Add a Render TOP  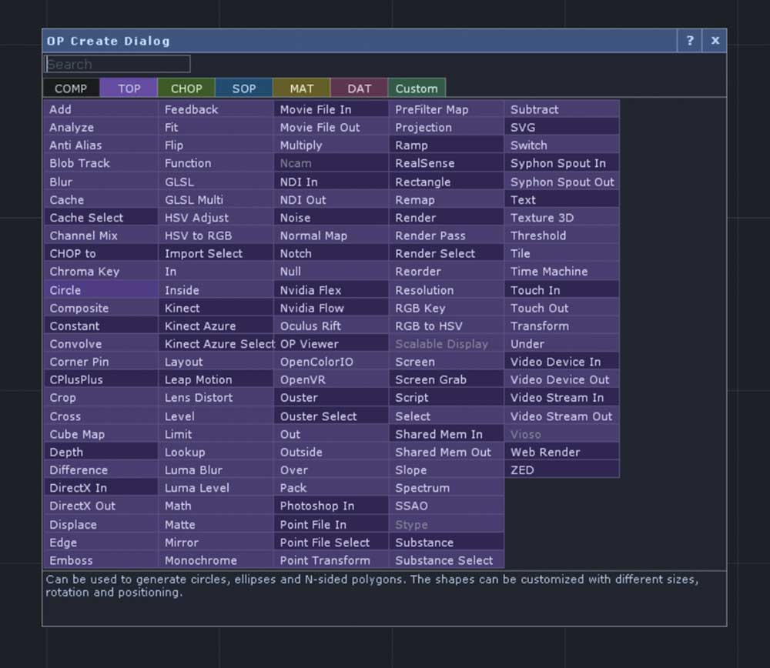click(x=446, y=218)
